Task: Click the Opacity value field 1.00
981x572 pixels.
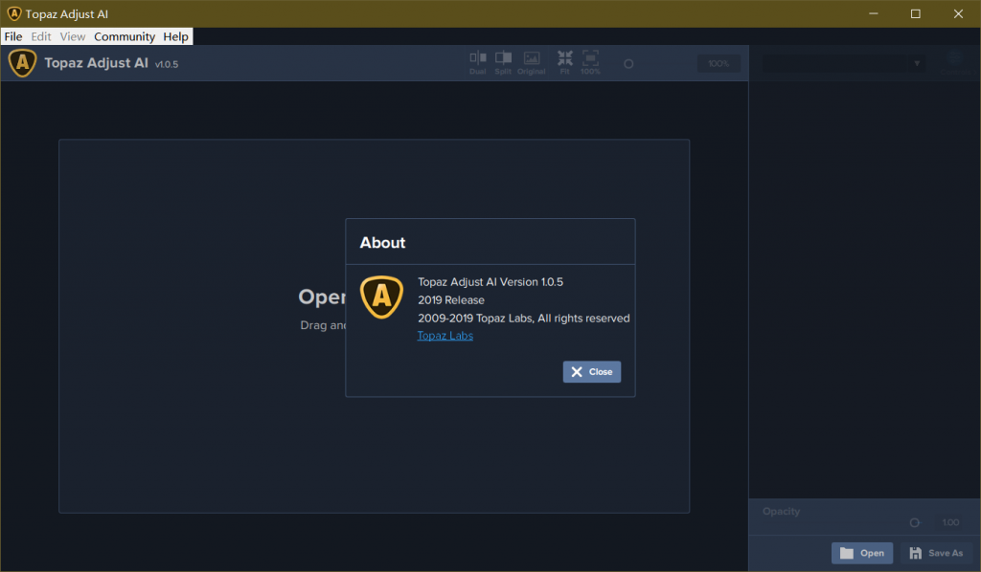Action: pyautogui.click(x=950, y=522)
